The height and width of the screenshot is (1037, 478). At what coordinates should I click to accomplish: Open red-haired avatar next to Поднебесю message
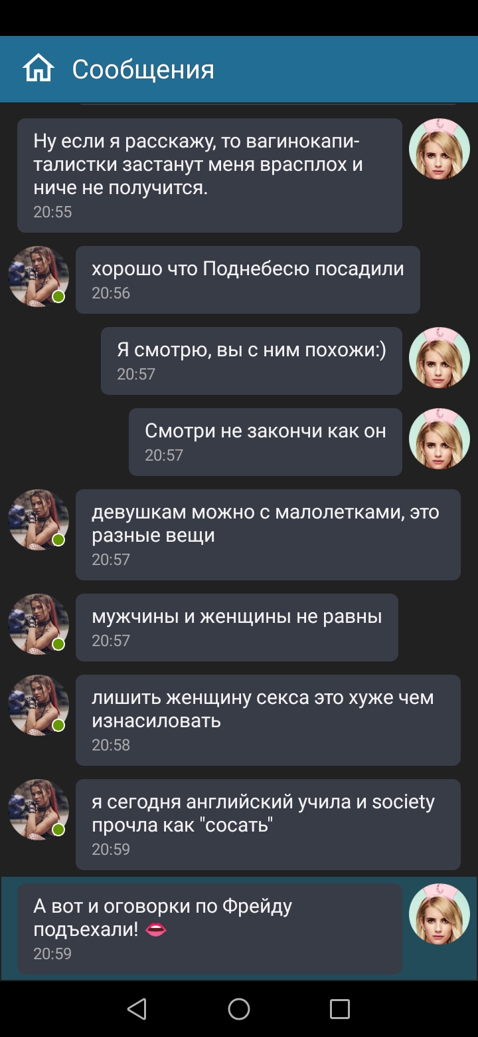pos(39,277)
